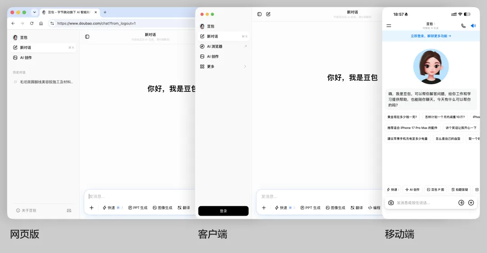
Task: Expand the tab list dropdown in browser
Action: (x=34, y=13)
